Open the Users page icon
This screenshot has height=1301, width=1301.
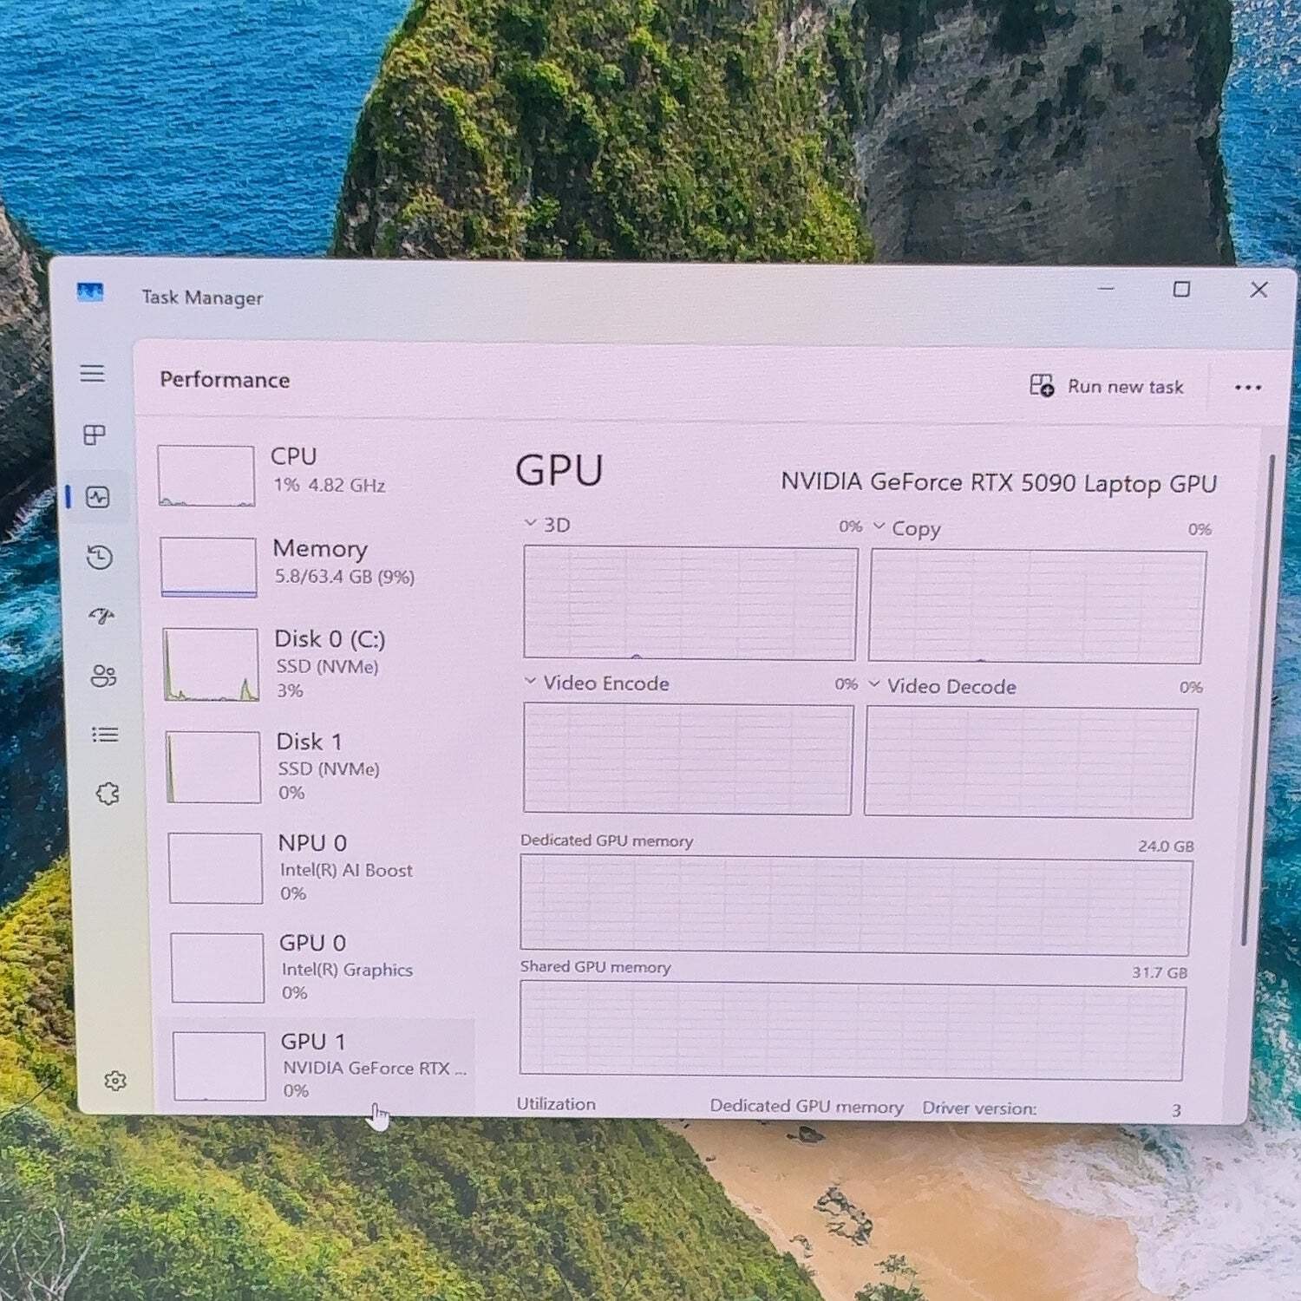click(x=103, y=676)
